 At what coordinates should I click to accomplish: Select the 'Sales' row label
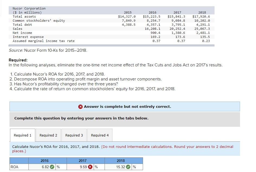17,29
